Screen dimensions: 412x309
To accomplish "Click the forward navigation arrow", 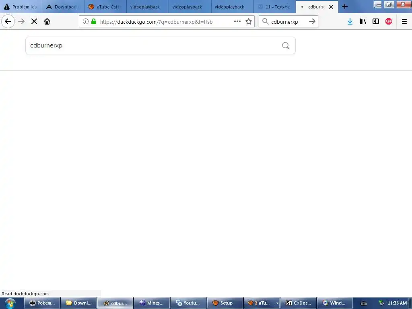I will click(22, 22).
